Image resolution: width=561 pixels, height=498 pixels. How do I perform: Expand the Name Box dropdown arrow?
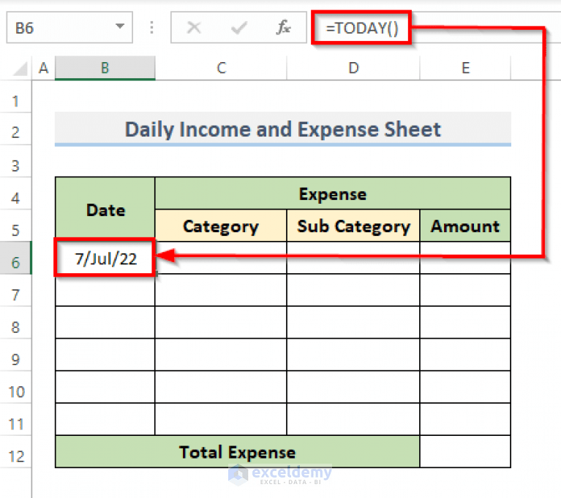pyautogui.click(x=120, y=26)
